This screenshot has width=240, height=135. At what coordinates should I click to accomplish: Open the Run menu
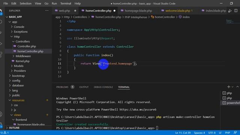54,3
